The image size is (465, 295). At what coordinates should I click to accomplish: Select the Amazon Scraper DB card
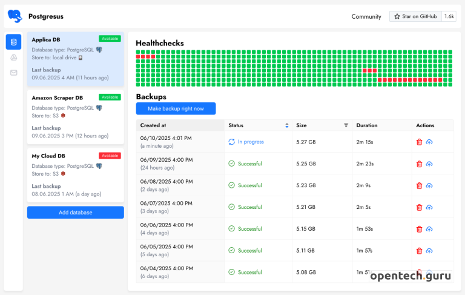tap(76, 118)
